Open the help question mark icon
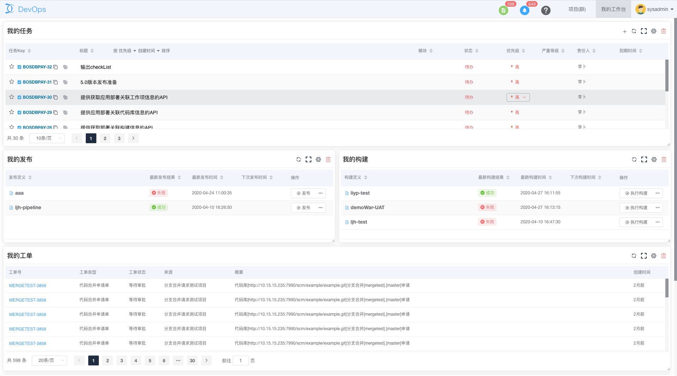677x376 pixels. pos(546,10)
